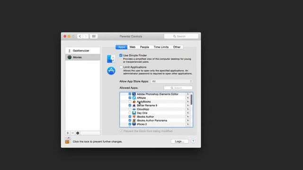Screen dimensions: 303x170
Task: Open the 4+ rating popup for CloudApp
Action: (188, 109)
